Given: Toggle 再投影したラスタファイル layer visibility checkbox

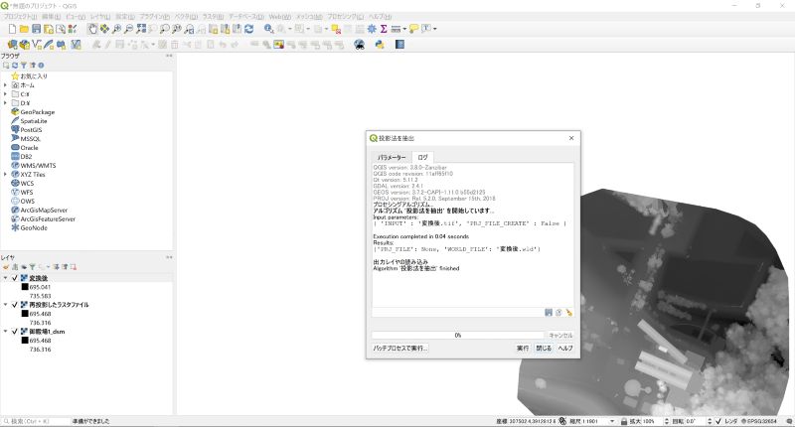Looking at the screenshot, I should pyautogui.click(x=15, y=305).
